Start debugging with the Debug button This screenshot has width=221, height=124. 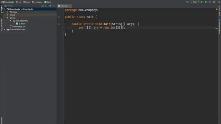pyautogui.click(x=206, y=2)
